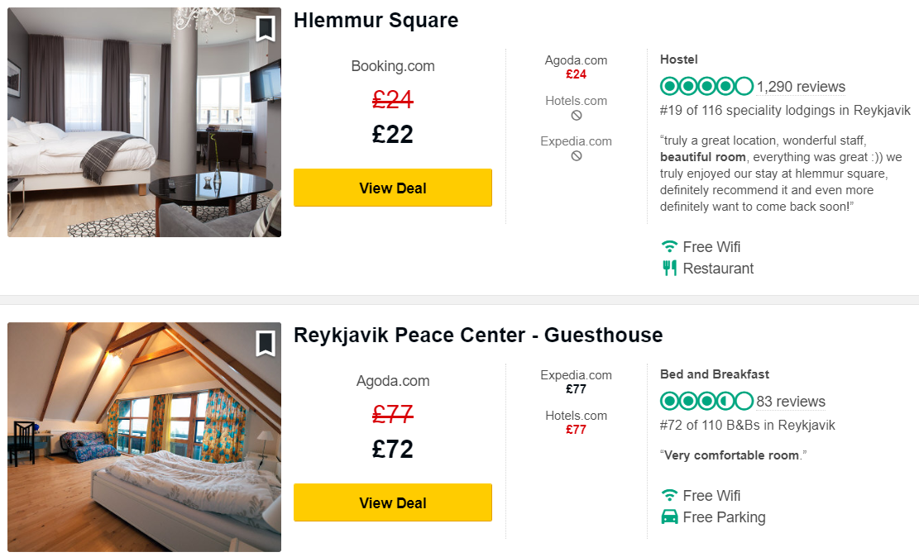Choose Expedia.com £77 offer for Peace Center
The height and width of the screenshot is (557, 919).
pyautogui.click(x=576, y=382)
